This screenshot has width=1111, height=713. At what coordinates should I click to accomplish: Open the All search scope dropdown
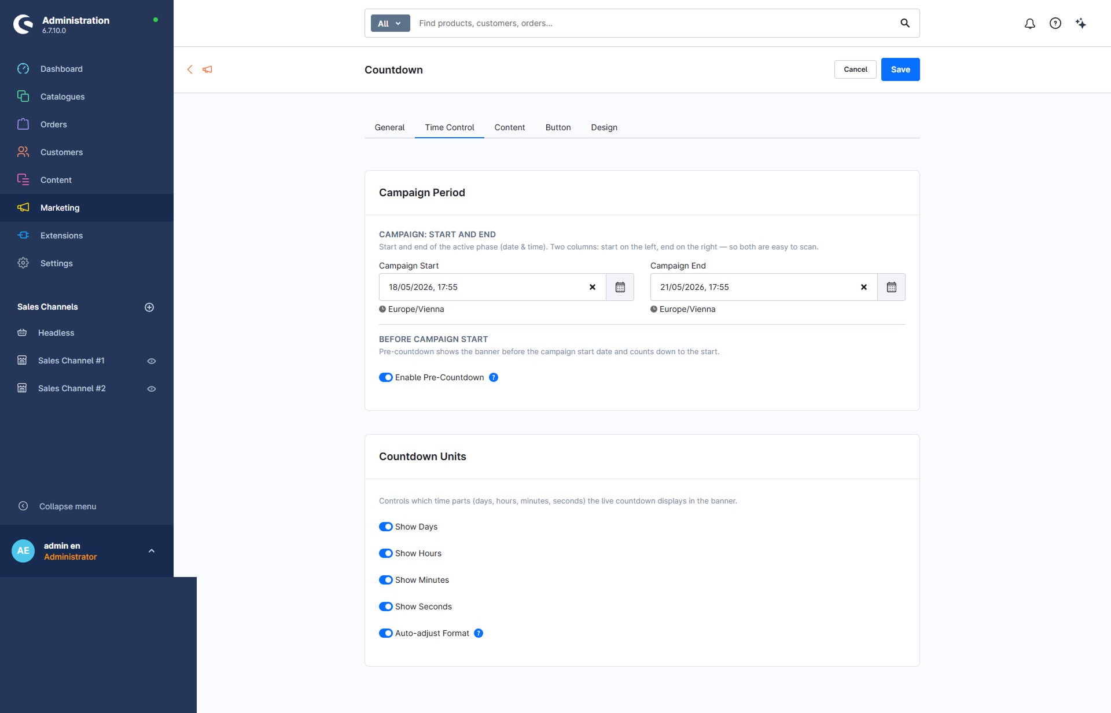pyautogui.click(x=390, y=23)
